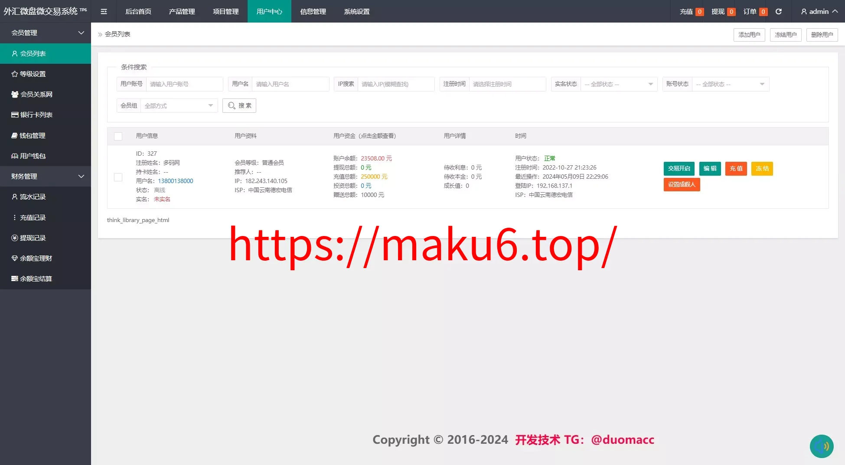The height and width of the screenshot is (465, 845).
Task: Click the green 交易开启 button
Action: tap(679, 168)
